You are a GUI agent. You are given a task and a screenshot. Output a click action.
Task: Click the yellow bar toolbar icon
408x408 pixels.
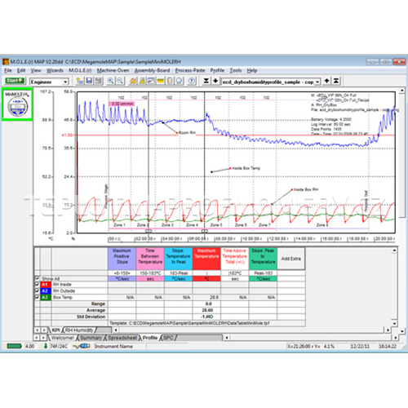click(x=160, y=81)
